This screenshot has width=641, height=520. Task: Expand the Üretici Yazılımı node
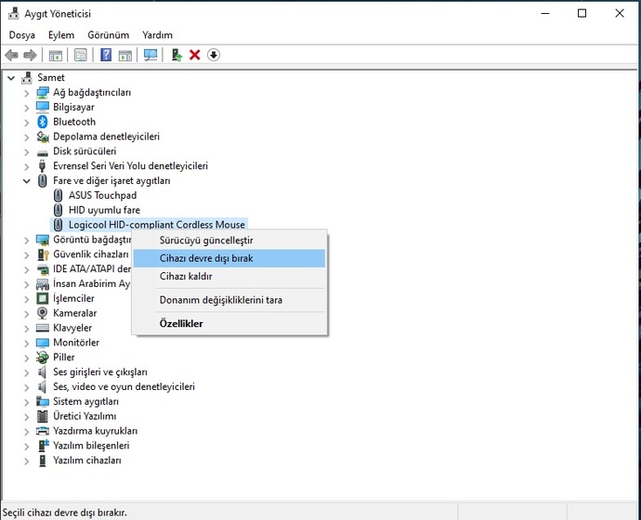27,417
